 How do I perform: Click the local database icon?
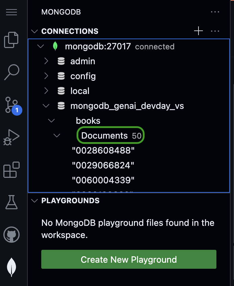pos(61,91)
